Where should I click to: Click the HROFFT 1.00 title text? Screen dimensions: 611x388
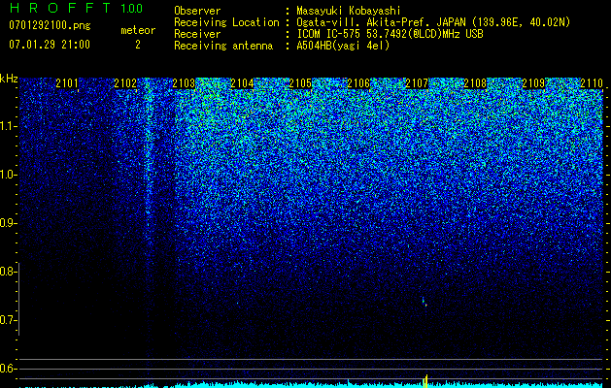click(x=76, y=8)
